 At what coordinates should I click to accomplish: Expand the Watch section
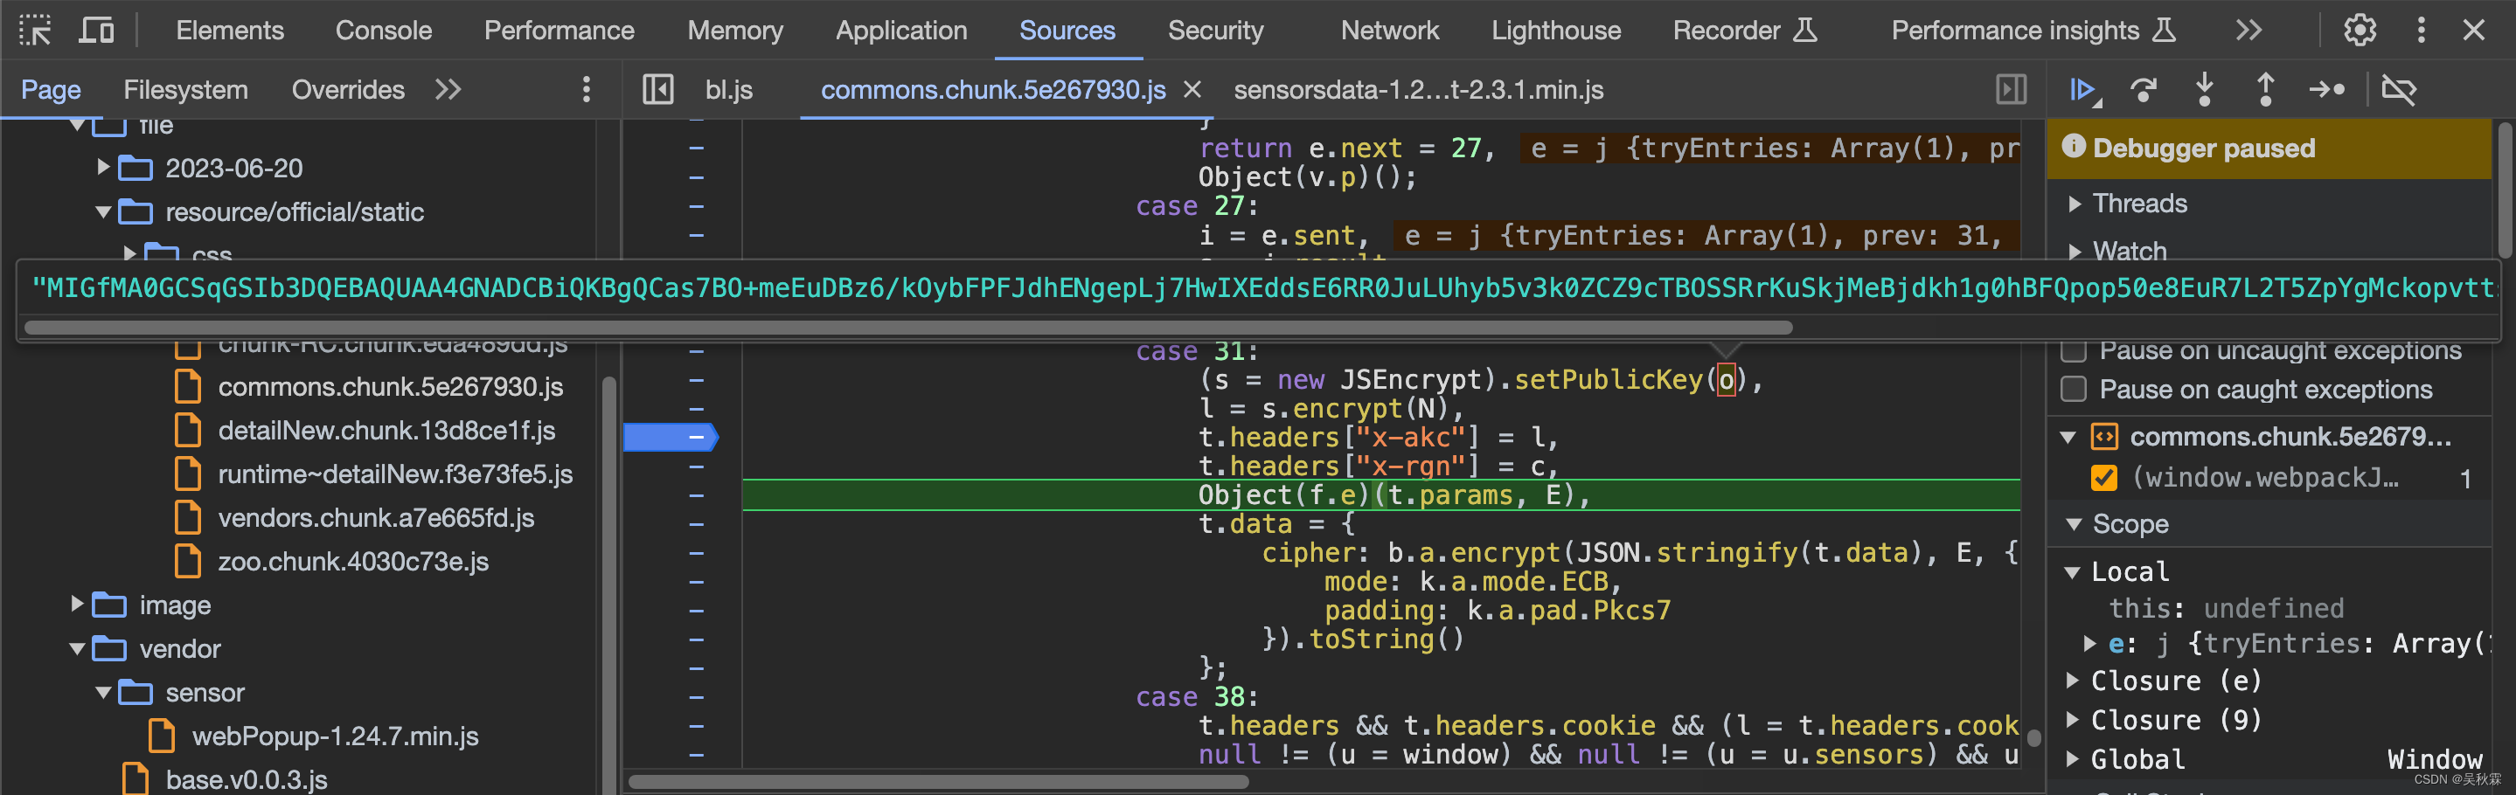[2075, 251]
